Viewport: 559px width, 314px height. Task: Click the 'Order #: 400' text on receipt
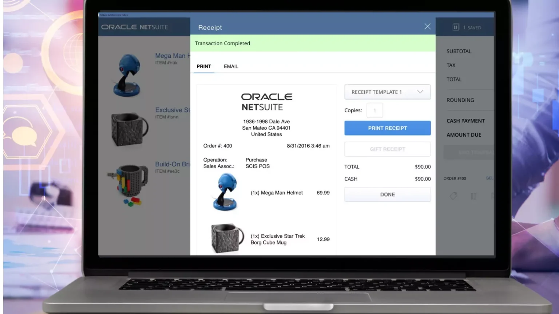tap(218, 146)
